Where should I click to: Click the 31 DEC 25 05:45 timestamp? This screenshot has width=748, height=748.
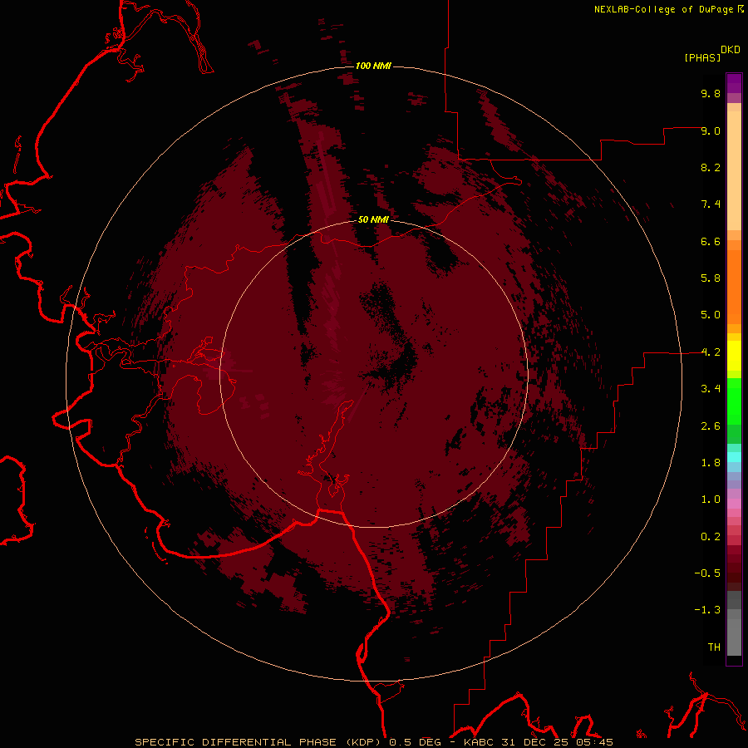pyautogui.click(x=557, y=742)
